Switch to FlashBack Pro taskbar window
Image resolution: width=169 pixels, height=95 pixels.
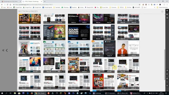tap(135, 93)
